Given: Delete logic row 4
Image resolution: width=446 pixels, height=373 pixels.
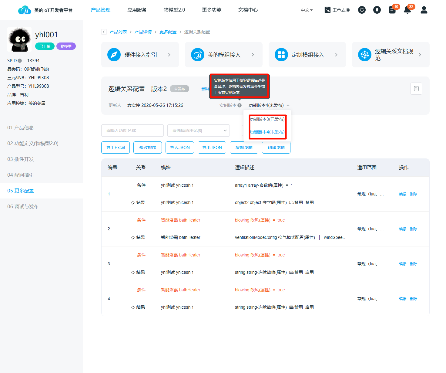Looking at the screenshot, I should tap(414, 299).
